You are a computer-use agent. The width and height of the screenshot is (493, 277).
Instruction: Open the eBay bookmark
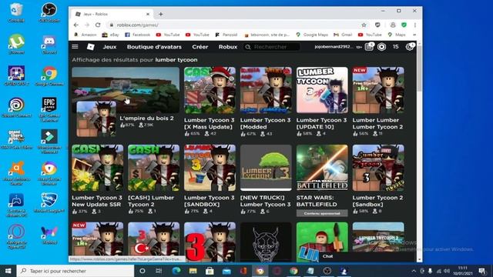click(x=111, y=35)
